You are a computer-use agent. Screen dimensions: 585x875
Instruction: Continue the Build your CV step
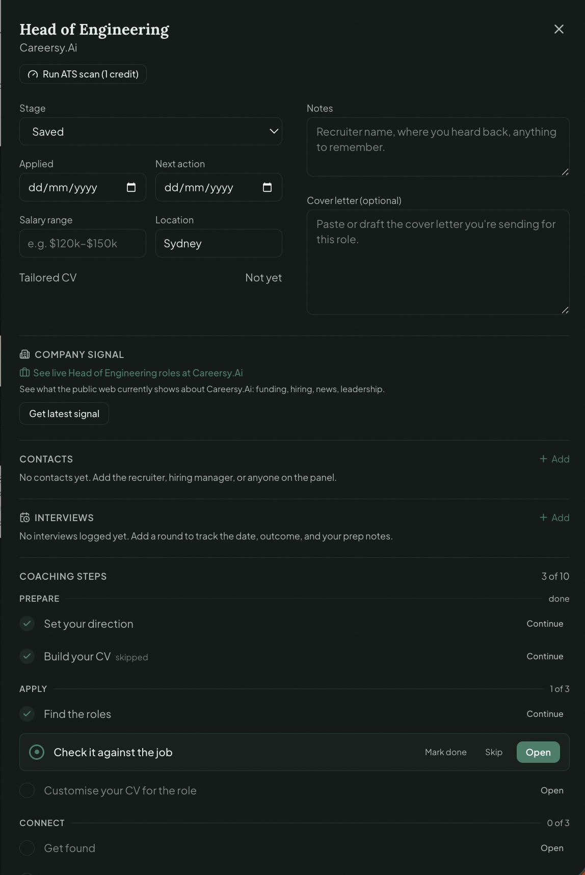pyautogui.click(x=545, y=656)
